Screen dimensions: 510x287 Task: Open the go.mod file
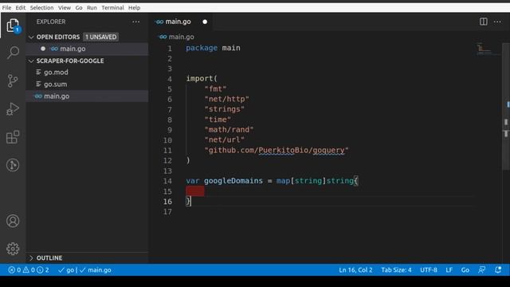[87, 73]
